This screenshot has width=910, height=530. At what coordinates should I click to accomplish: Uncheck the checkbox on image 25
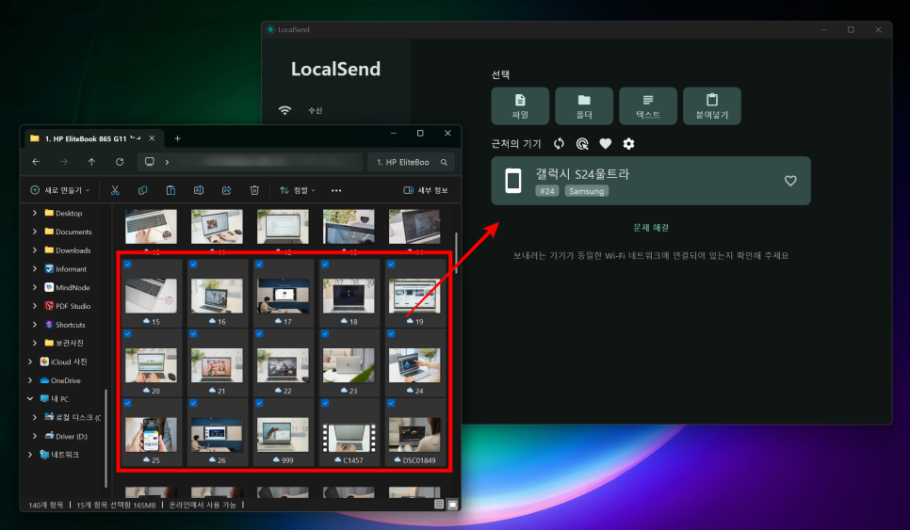coord(128,403)
